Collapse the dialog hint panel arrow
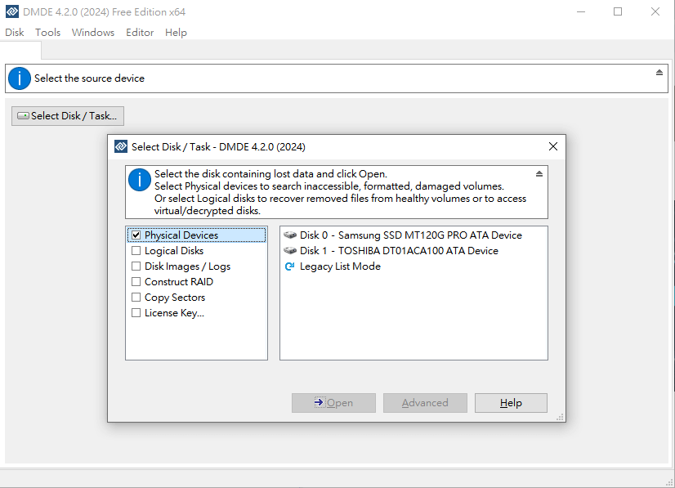The image size is (675, 488). [x=539, y=173]
